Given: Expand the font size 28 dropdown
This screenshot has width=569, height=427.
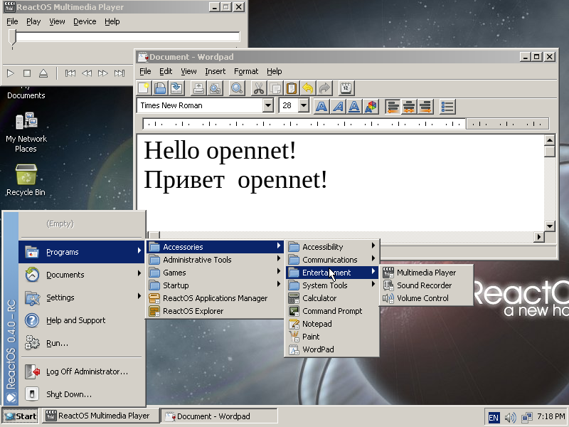Looking at the screenshot, I should coord(304,105).
